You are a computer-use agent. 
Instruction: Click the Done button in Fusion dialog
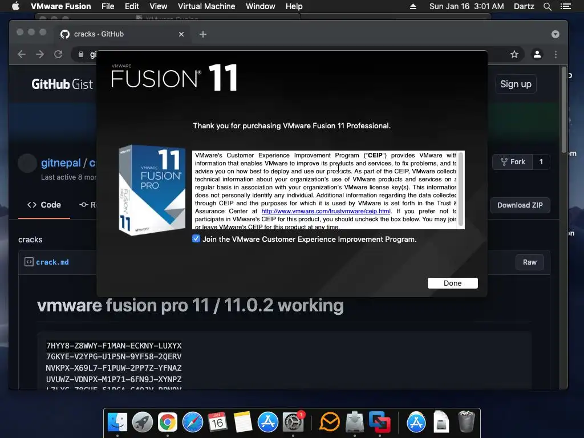coord(452,283)
